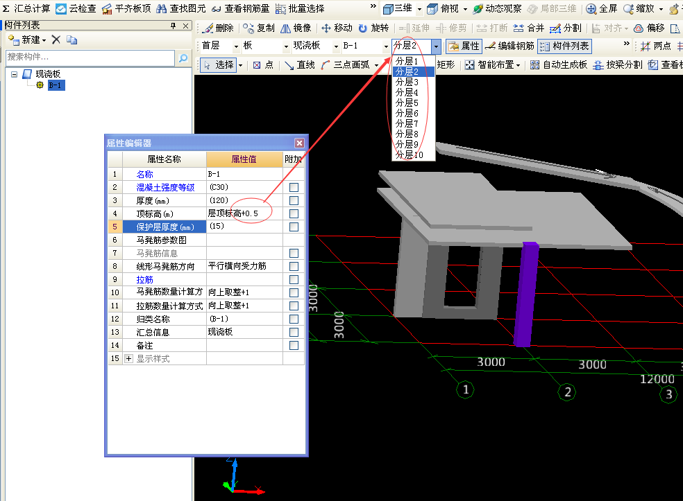This screenshot has height=501, width=683.
Task: Click 两点 two-point axis tool
Action: click(656, 46)
